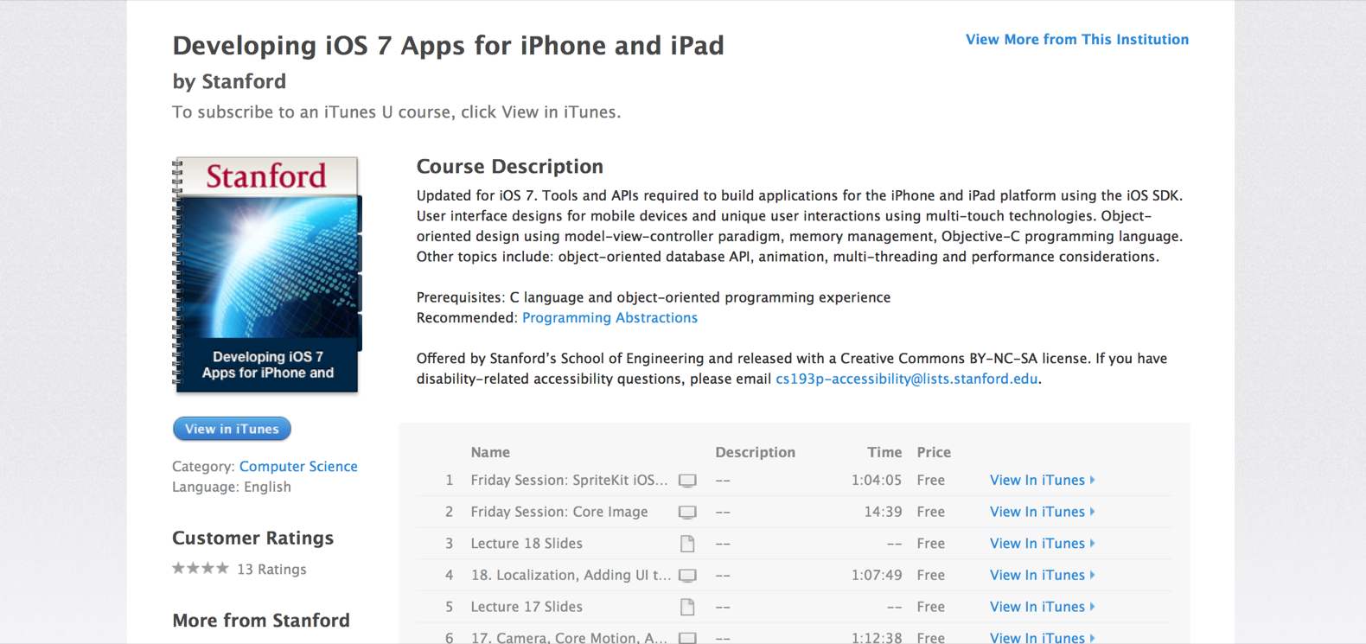The width and height of the screenshot is (1366, 644).
Task: View SpriteKit session in iTunes
Action: 1037,480
